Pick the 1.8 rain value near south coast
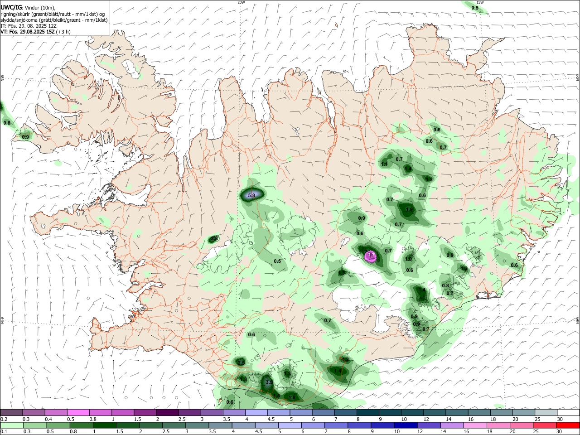 [x=292, y=398]
